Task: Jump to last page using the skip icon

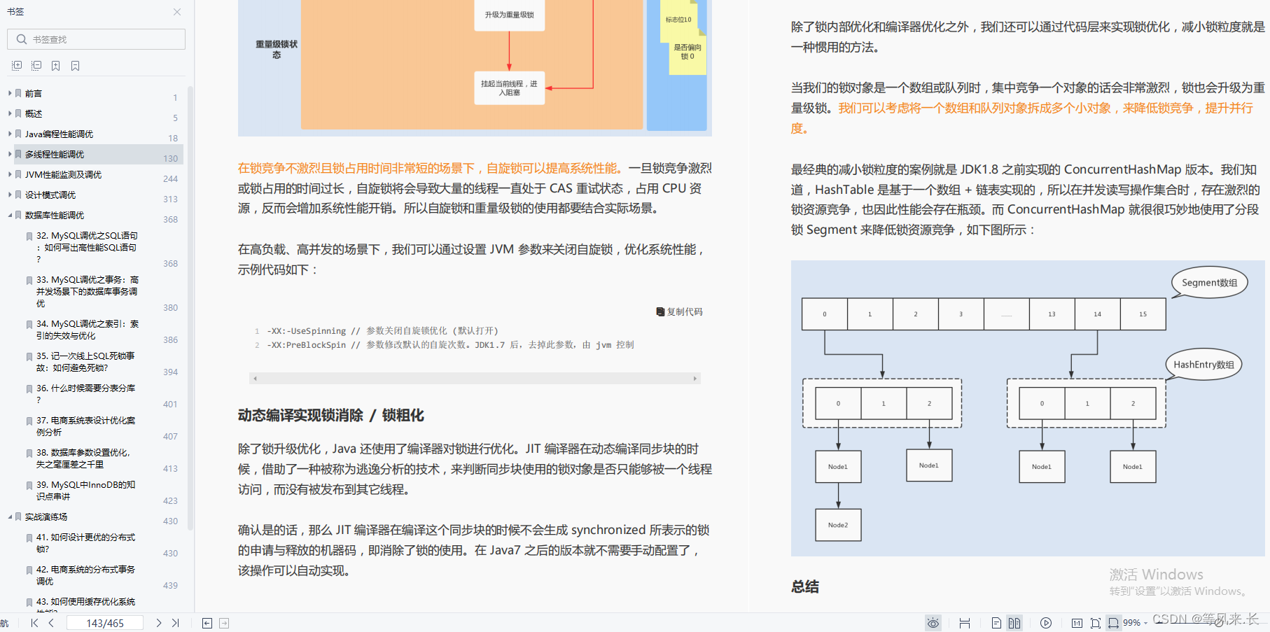Action: tap(176, 622)
